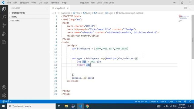Open Google Chrome from taskbar
Screen dimensions: 194x109
point(87,106)
